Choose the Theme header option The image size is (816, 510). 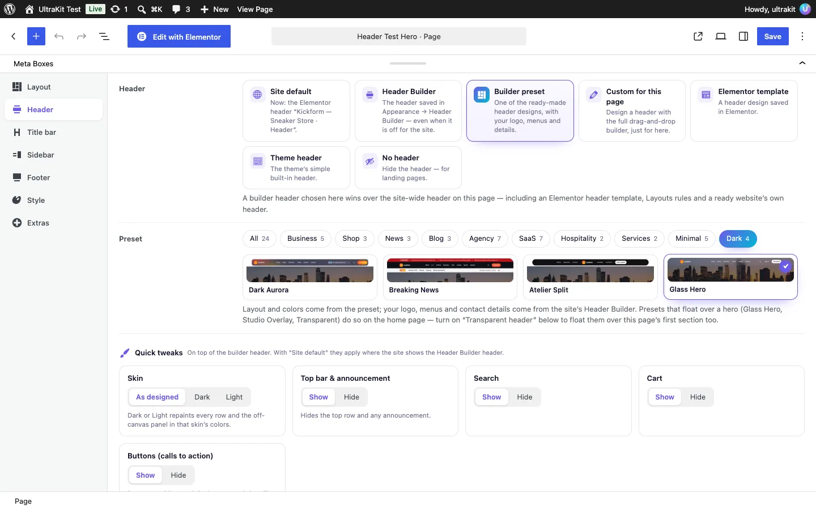pos(296,168)
